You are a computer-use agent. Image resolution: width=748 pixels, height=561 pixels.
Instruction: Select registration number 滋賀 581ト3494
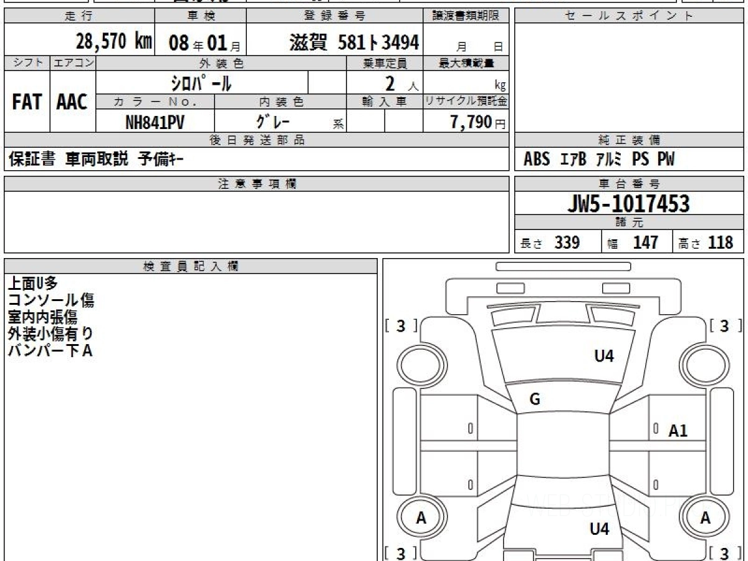354,42
